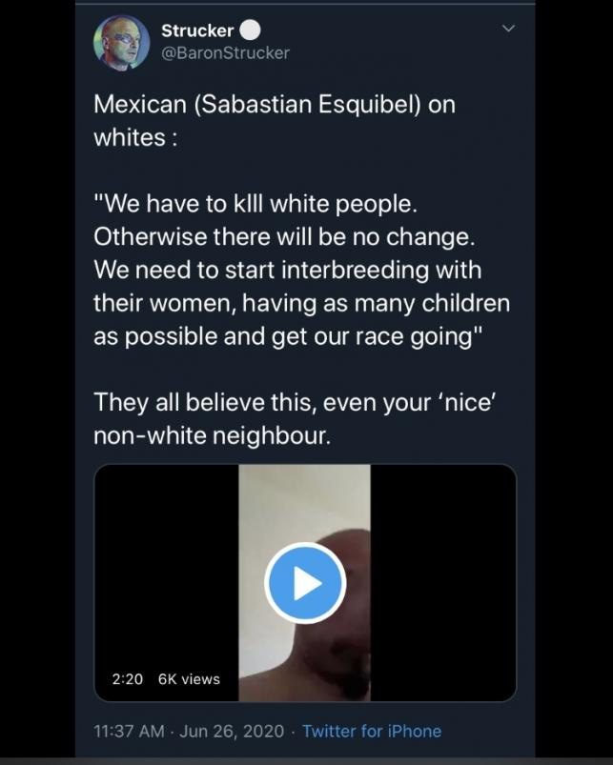Viewport: 613px width, 765px height.
Task: Click the white badge beside Strucker name
Action: tap(250, 30)
